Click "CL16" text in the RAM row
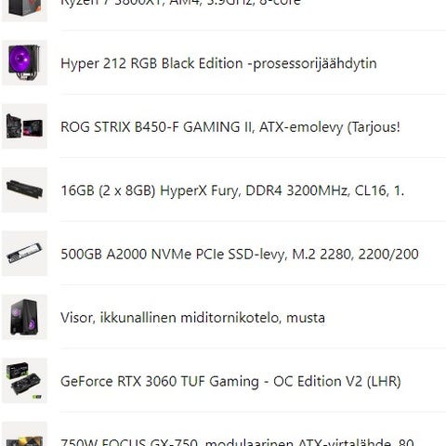Image resolution: width=446 pixels, height=446 pixels. [x=372, y=190]
